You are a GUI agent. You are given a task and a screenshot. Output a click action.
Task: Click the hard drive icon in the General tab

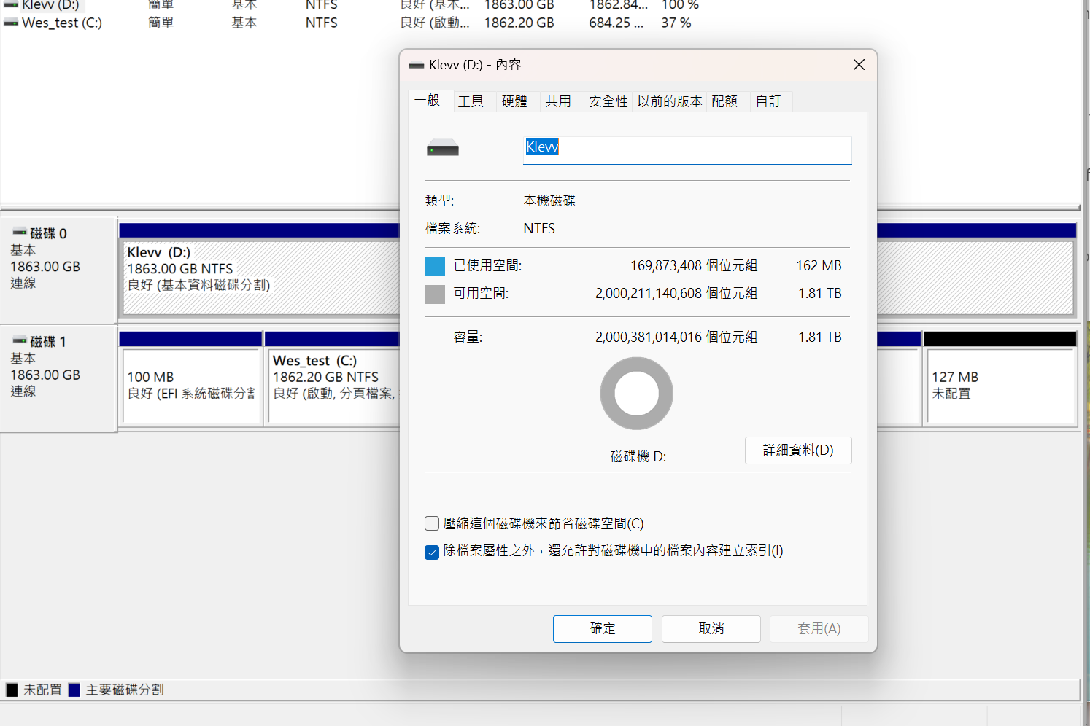tap(442, 147)
